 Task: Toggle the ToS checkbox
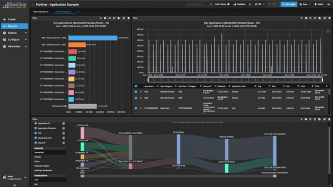(35, 133)
